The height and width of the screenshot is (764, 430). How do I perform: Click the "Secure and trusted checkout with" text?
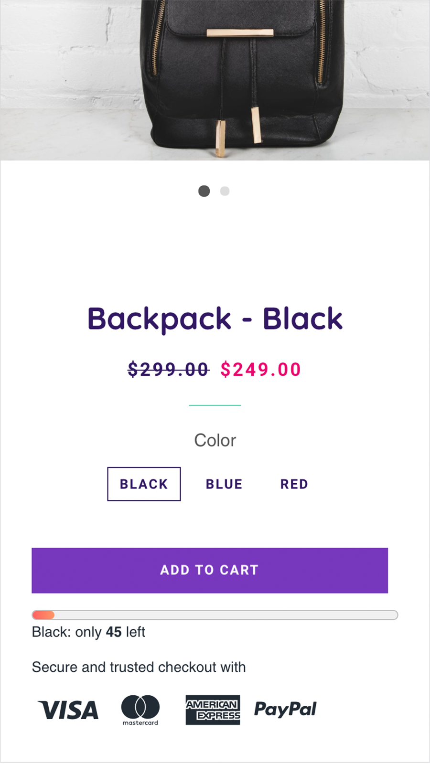click(139, 667)
